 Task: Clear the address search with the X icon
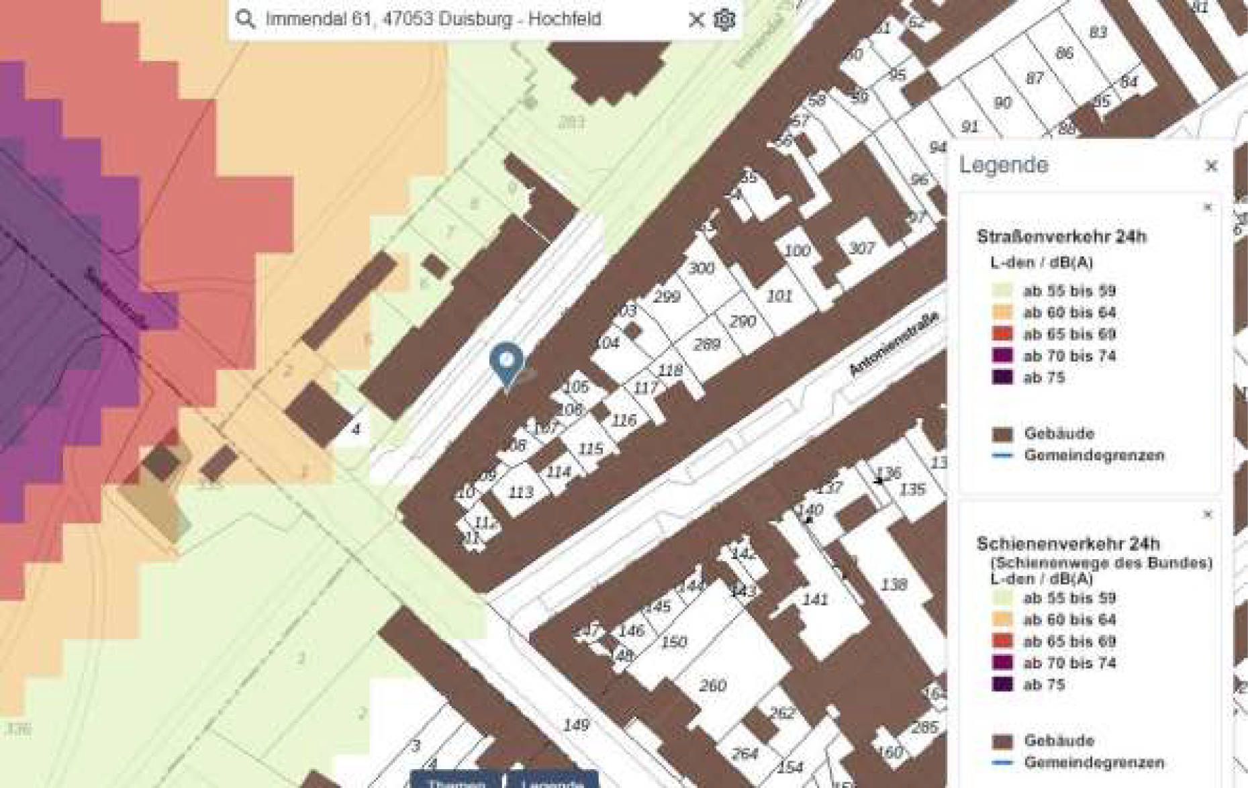point(696,19)
